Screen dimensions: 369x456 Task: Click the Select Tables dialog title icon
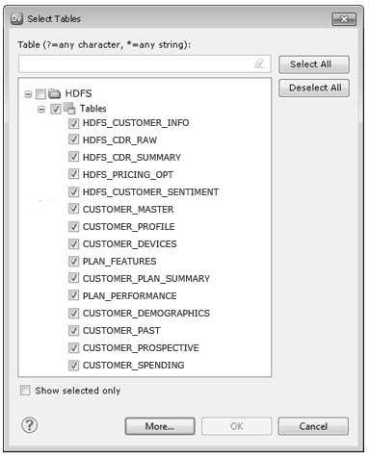(x=16, y=19)
